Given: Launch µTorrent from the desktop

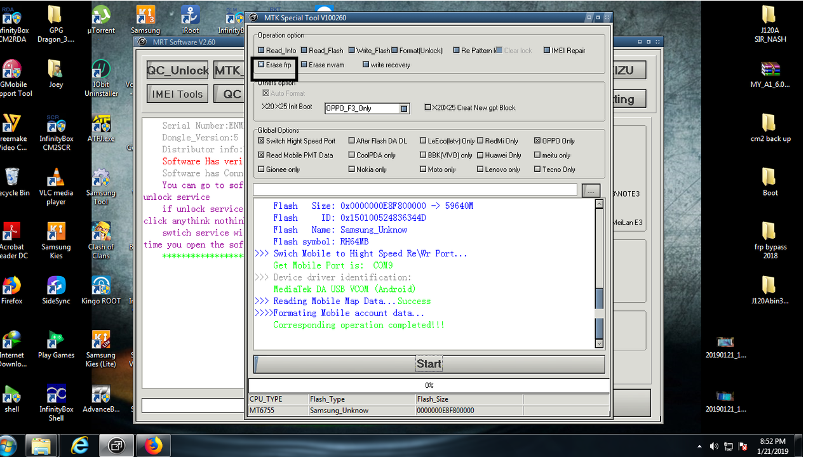Looking at the screenshot, I should pyautogui.click(x=101, y=20).
